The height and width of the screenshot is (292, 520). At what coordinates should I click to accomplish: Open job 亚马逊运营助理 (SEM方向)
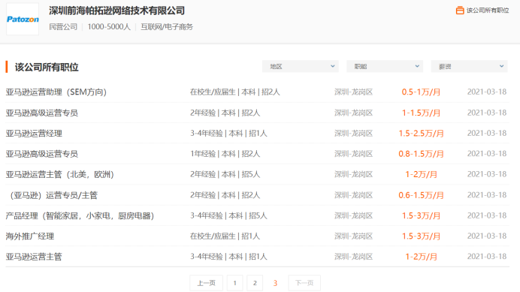pos(56,92)
